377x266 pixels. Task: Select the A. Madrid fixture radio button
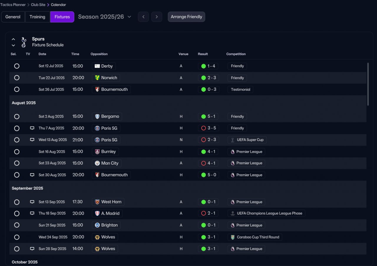click(x=17, y=213)
